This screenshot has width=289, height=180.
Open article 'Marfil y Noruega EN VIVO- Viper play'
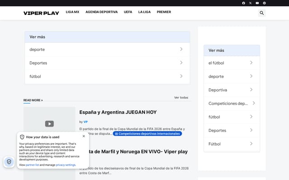pyautogui.click(x=139, y=152)
